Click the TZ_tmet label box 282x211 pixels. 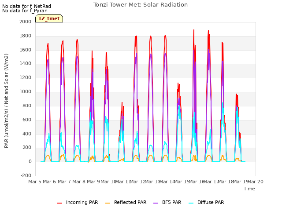pyautogui.click(x=49, y=18)
